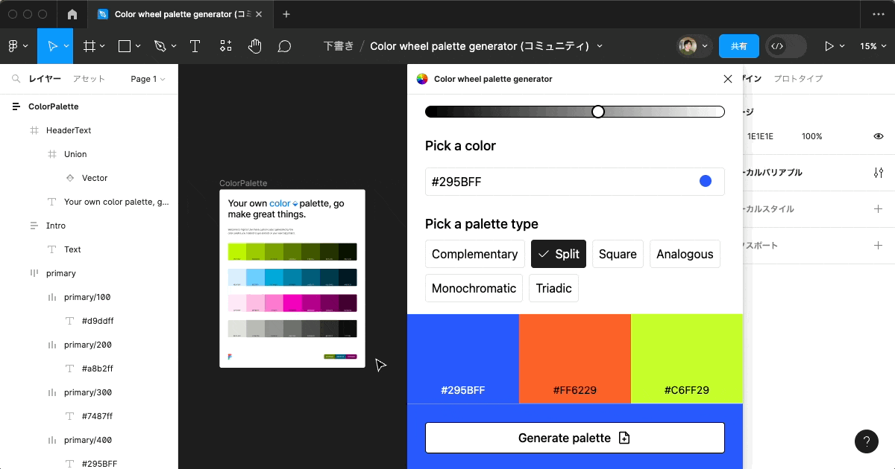Image resolution: width=895 pixels, height=469 pixels.
Task: Select the Rectangle shape tool
Action: pyautogui.click(x=124, y=45)
